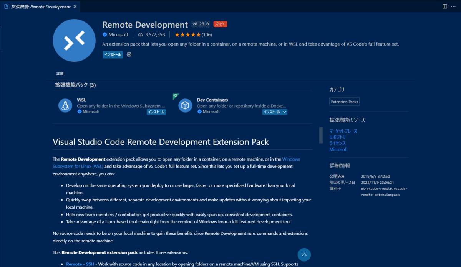This screenshot has height=267, width=461.
Task: Expand the Dev Containers install dropdown arrow
Action: click(x=284, y=112)
